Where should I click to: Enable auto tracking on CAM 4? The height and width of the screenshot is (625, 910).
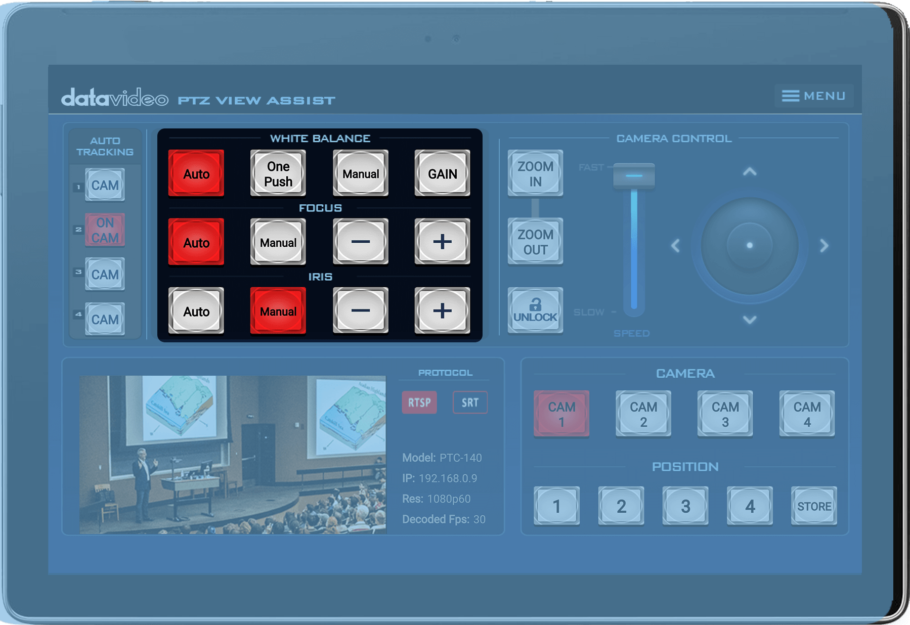click(105, 319)
